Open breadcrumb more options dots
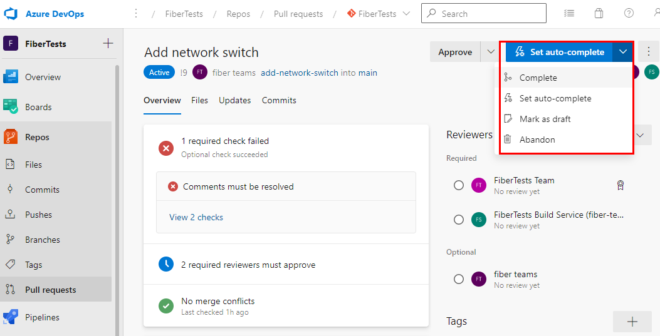Screen dimensions: 660x336 click(x=136, y=14)
